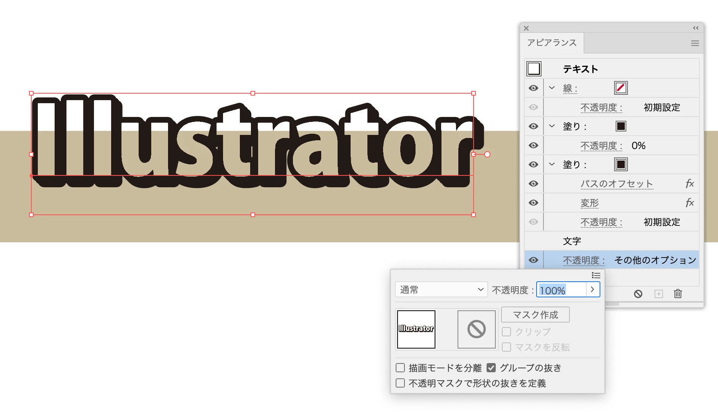Screen dimensions: 718x412
Task: Select the 文字 row in the Appearance panel
Action: point(611,241)
